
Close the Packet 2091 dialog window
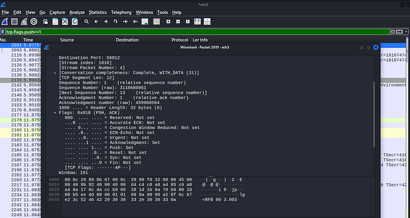376,47
